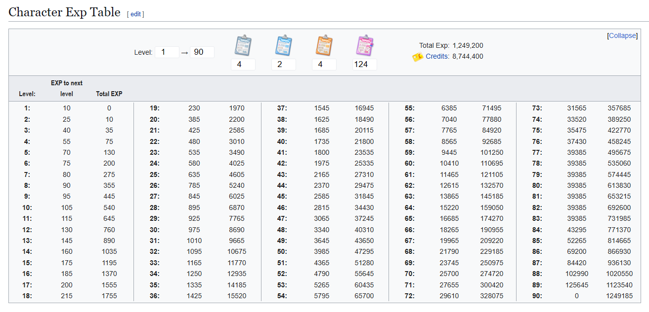Click level row label 1:
Viewport: 649px width, 312px height.
pos(27,108)
